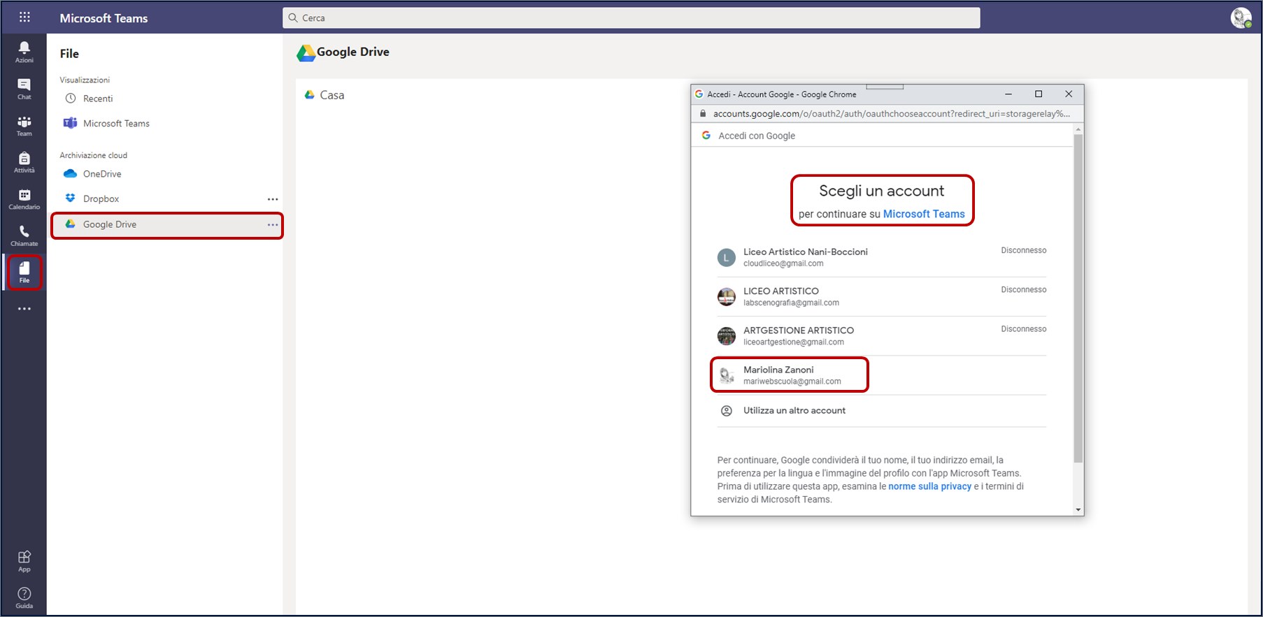Image resolution: width=1263 pixels, height=617 pixels.
Task: Choose the ARTGESTIONE ARTISTICO account
Action: (881, 335)
